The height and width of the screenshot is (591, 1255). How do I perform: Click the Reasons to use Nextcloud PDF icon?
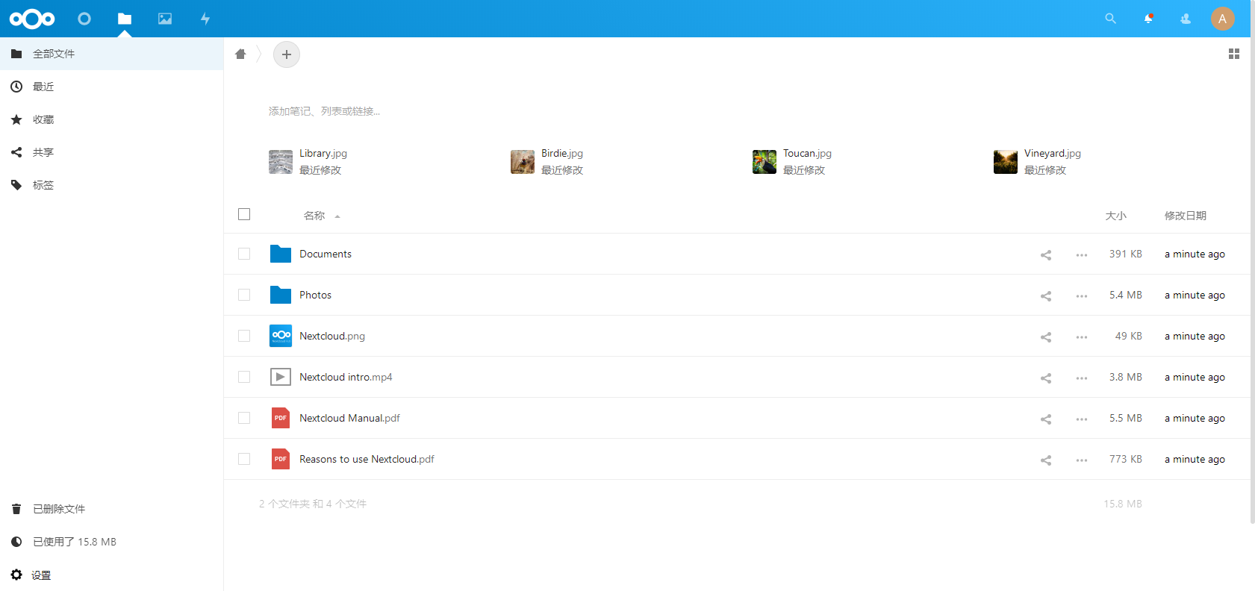(281, 459)
